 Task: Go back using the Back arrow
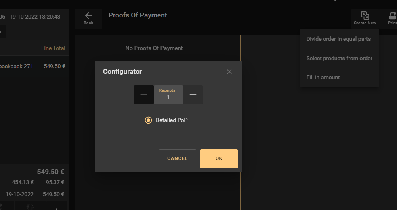(x=88, y=19)
